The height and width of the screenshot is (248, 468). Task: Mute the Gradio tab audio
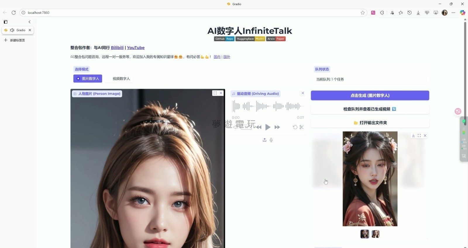click(x=12, y=30)
